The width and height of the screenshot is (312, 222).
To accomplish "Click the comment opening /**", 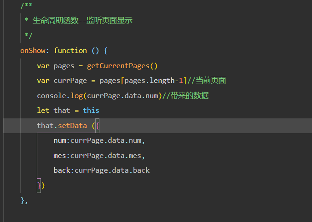I will click(27, 6).
